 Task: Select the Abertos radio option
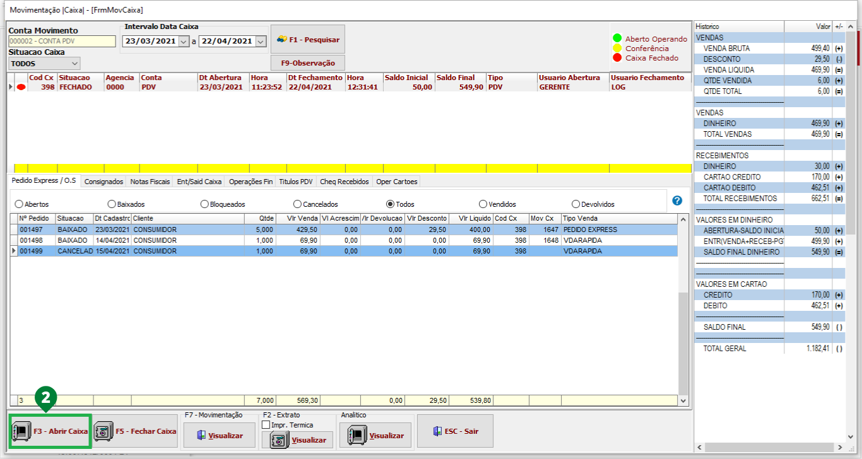pyautogui.click(x=19, y=204)
